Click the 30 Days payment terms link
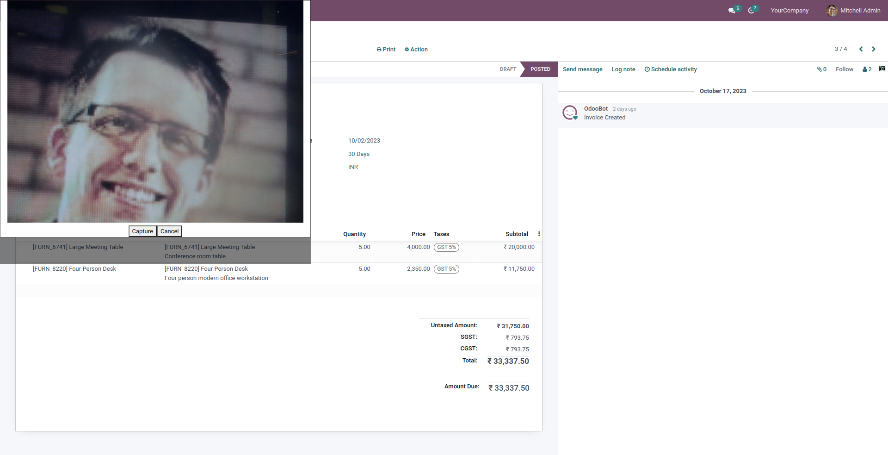 point(359,154)
